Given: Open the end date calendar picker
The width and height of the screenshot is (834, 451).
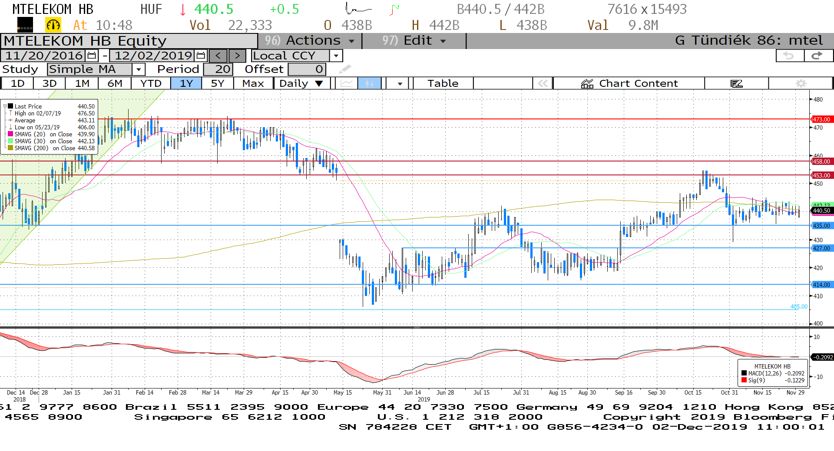Looking at the screenshot, I should pos(200,56).
